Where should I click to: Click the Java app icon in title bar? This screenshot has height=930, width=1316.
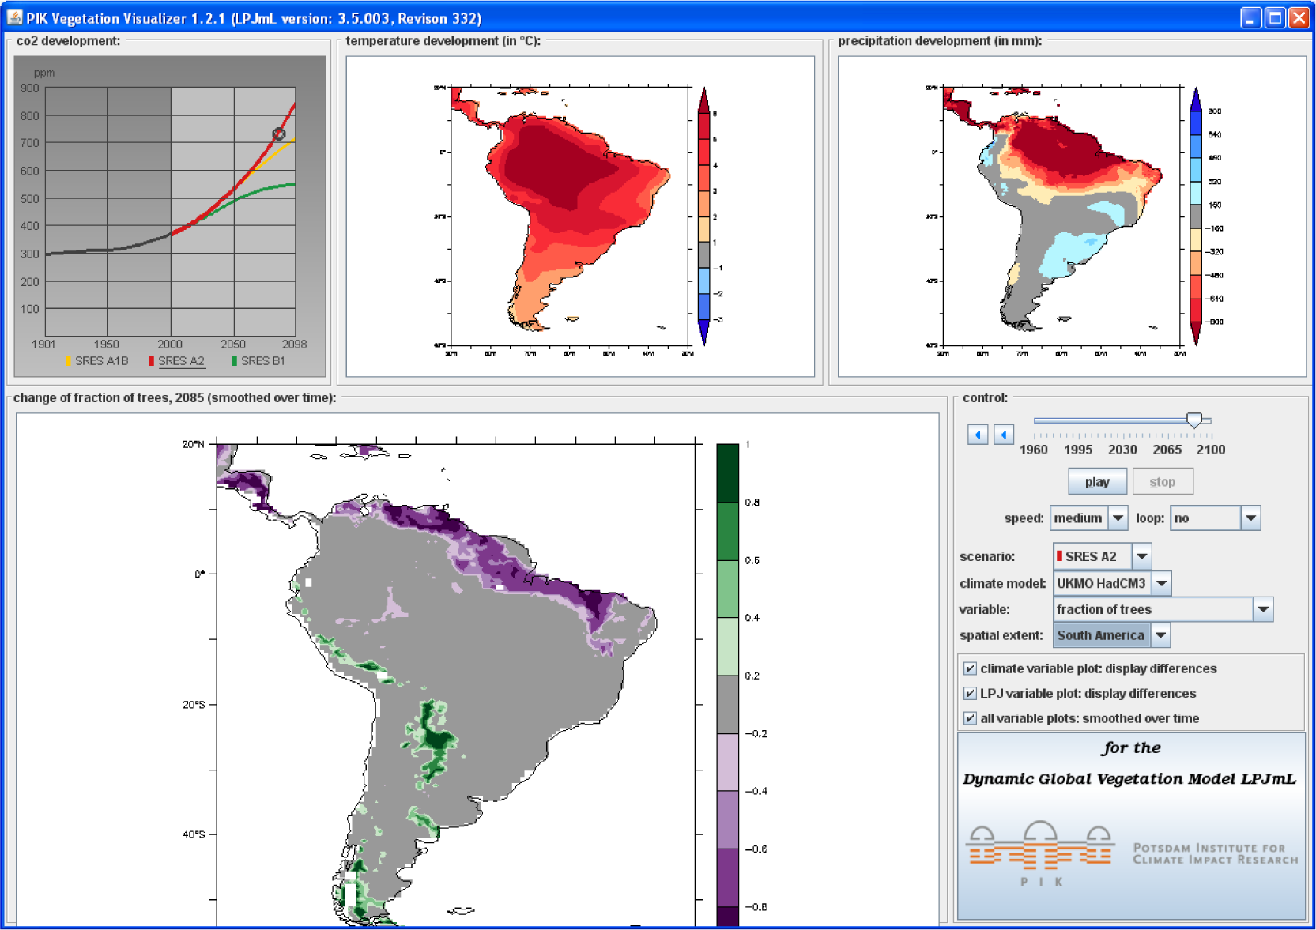point(14,17)
